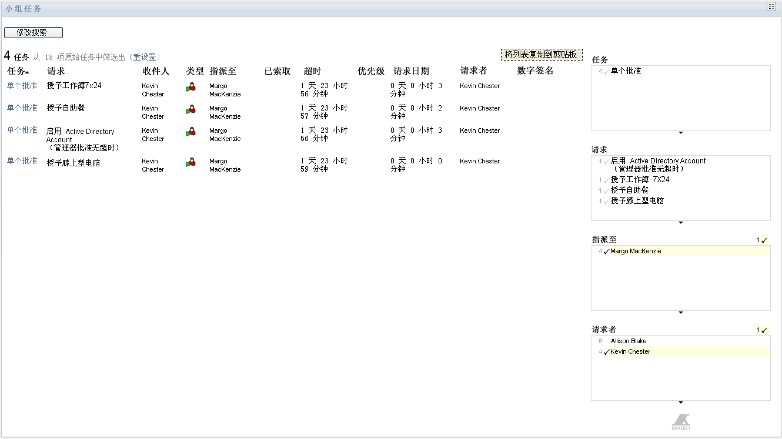This screenshot has width=782, height=439.
Task: Sort the table by 超时 column header
Action: click(x=312, y=71)
